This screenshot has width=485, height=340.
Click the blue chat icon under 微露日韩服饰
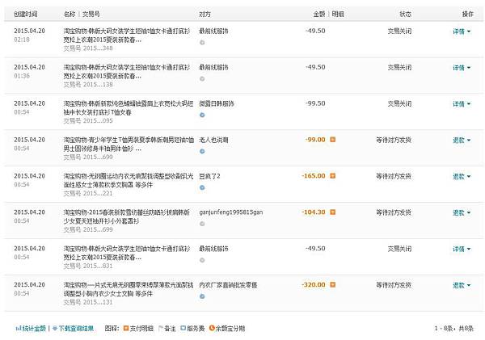202,115
